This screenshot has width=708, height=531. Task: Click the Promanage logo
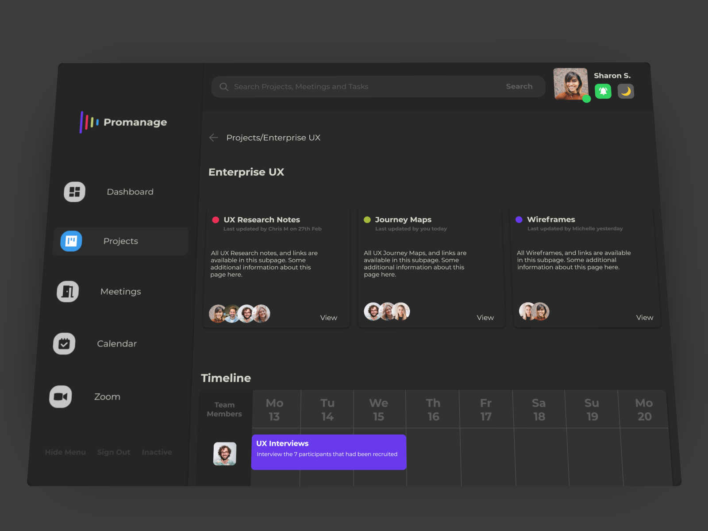click(x=124, y=122)
